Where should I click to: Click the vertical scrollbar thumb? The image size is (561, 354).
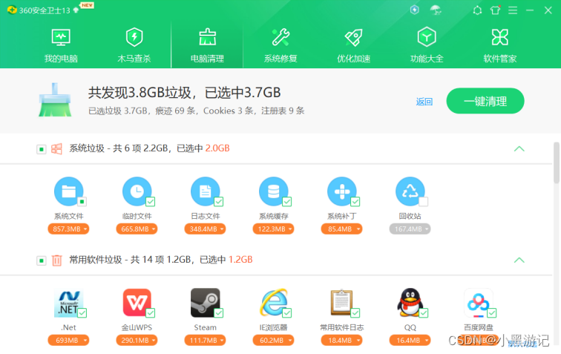pyautogui.click(x=557, y=163)
